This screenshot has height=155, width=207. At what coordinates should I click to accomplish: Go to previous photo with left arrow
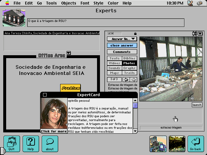[126, 79]
